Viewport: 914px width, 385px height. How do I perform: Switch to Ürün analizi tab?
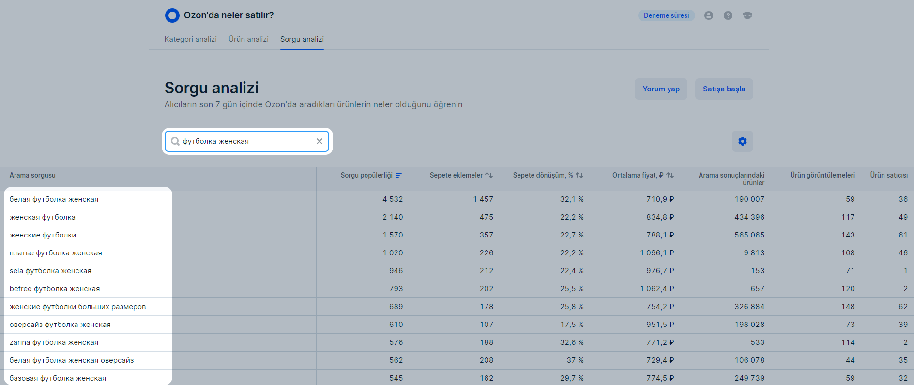248,39
